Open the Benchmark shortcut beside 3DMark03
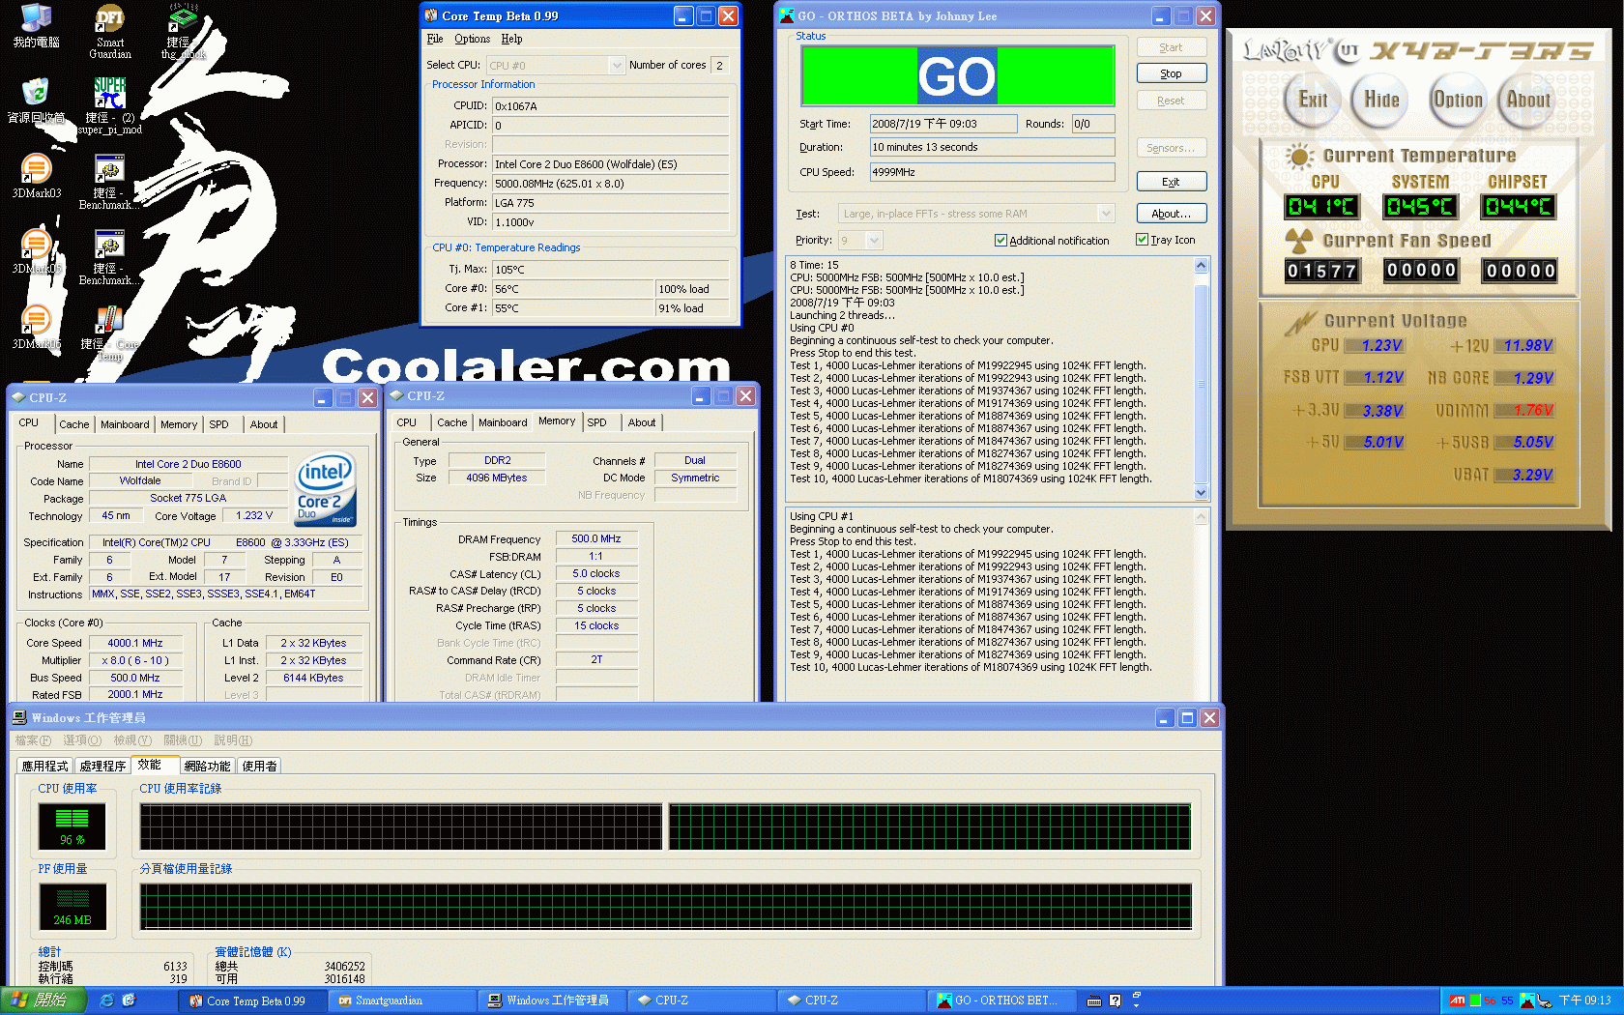Viewport: 1624px width, 1015px height. coord(110,182)
